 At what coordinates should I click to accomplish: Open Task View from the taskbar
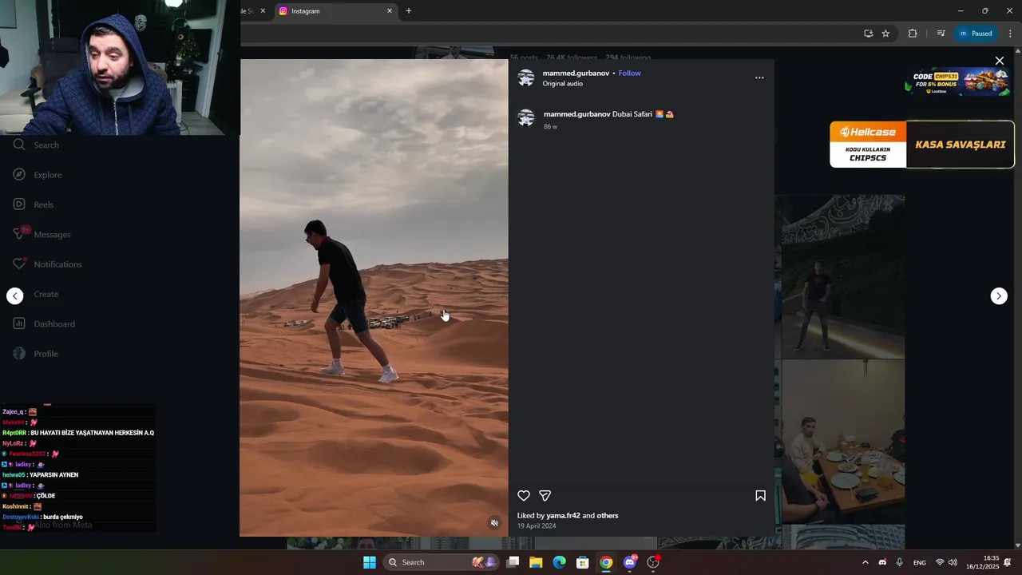coord(513,562)
